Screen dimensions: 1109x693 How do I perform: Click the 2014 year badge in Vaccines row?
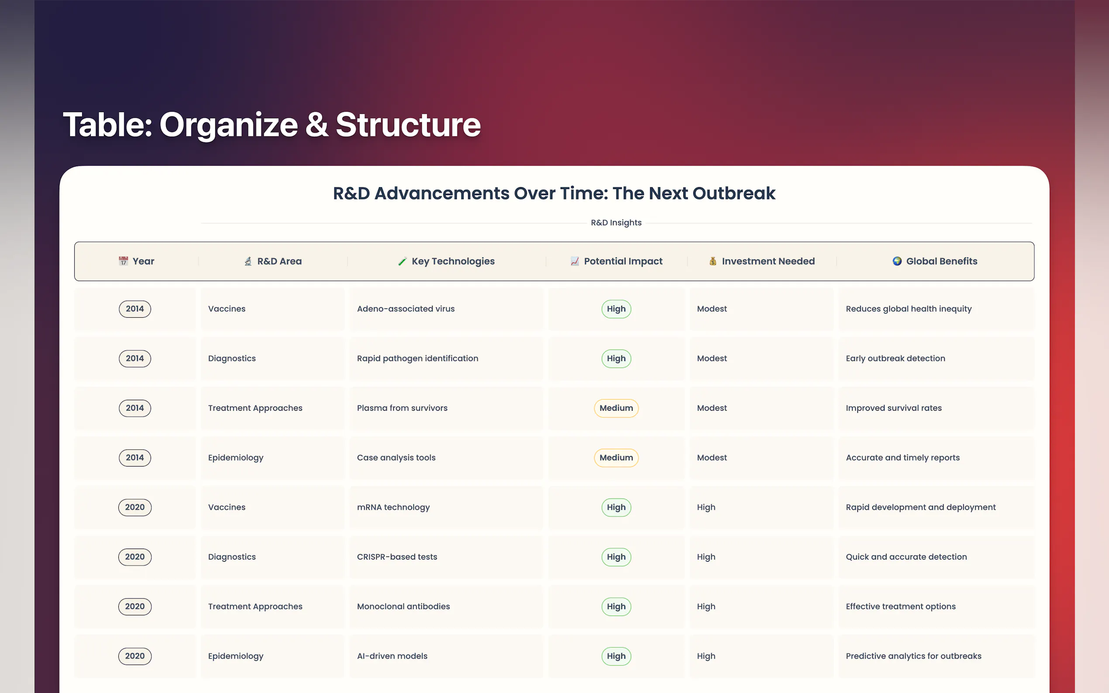tap(135, 309)
